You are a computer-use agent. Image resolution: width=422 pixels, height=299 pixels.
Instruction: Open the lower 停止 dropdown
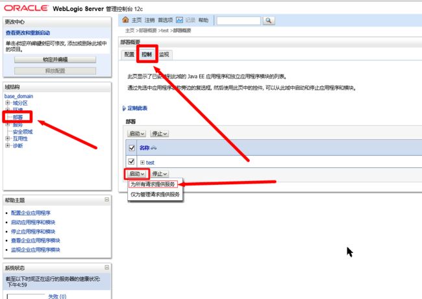click(x=159, y=174)
